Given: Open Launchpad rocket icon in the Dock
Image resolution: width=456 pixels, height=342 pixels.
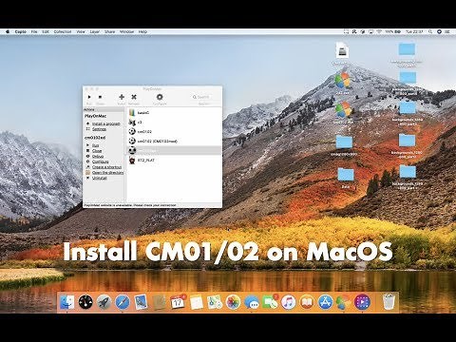Looking at the screenshot, I should pyautogui.click(x=104, y=302).
